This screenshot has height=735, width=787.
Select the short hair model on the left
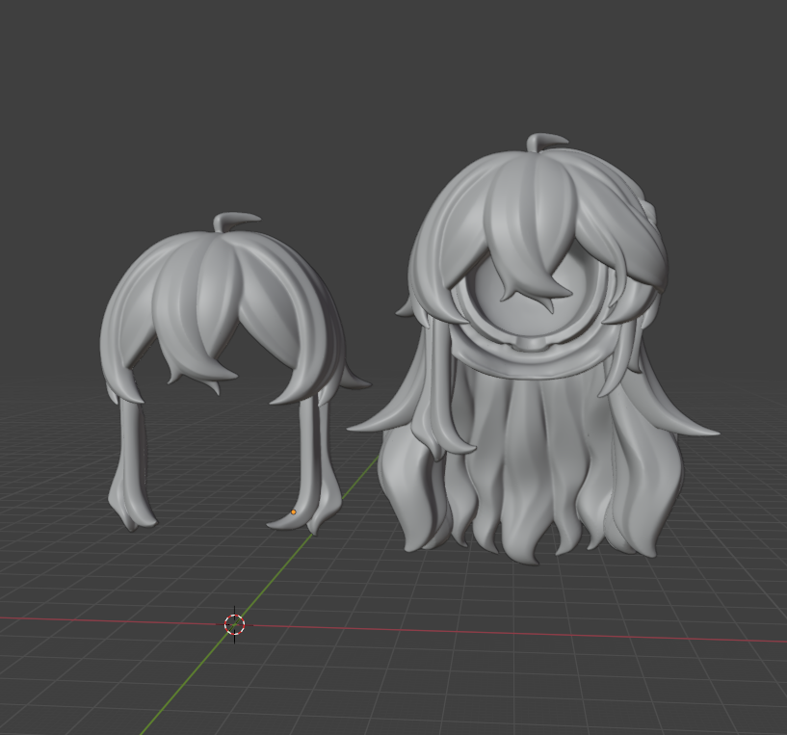click(x=193, y=308)
